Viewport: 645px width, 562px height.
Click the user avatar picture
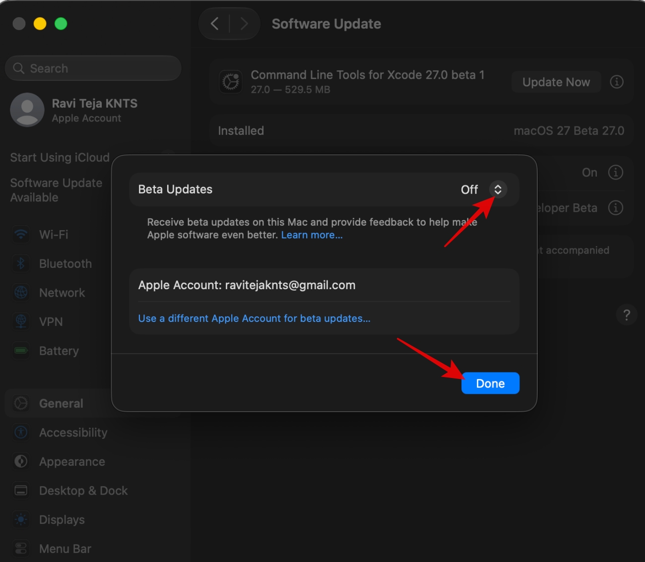[x=27, y=110]
